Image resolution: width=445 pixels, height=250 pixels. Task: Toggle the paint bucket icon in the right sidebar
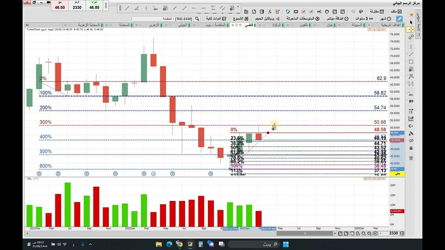(x=411, y=133)
